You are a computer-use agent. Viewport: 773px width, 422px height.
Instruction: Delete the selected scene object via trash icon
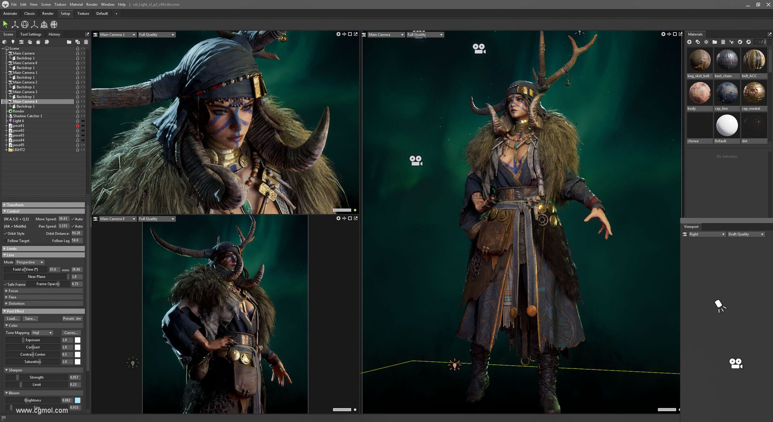(86, 42)
